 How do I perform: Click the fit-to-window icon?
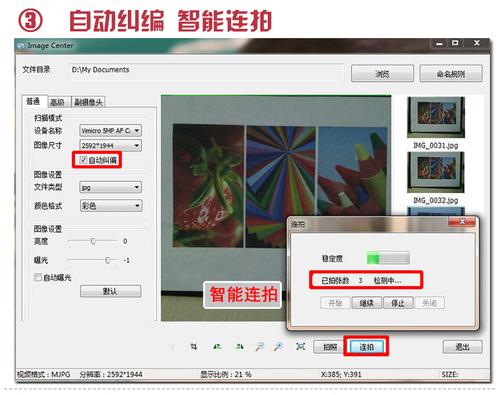[x=301, y=346]
